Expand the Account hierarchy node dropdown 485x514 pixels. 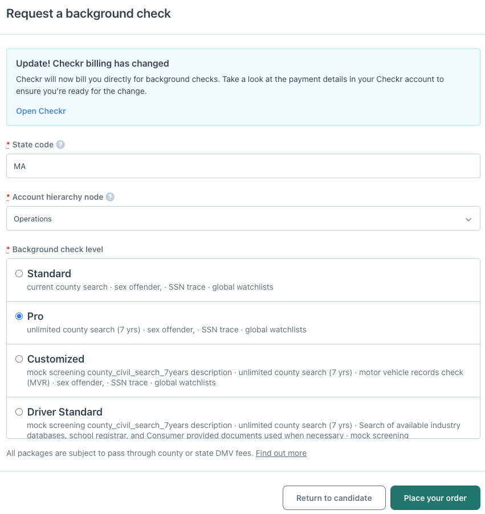coord(243,218)
